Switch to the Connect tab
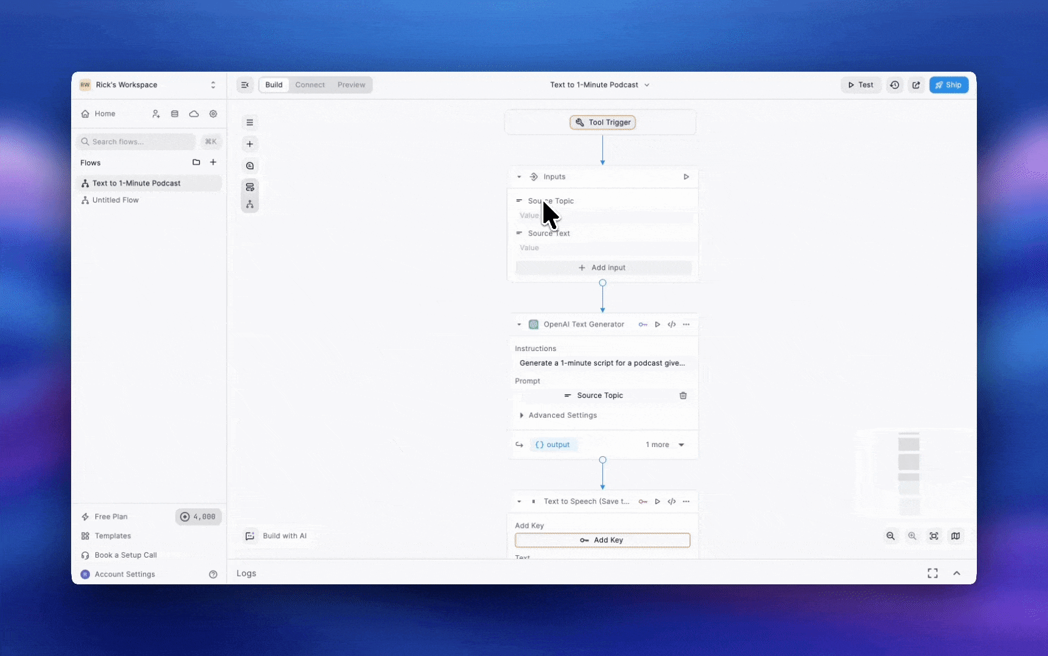The image size is (1048, 656). 310,85
